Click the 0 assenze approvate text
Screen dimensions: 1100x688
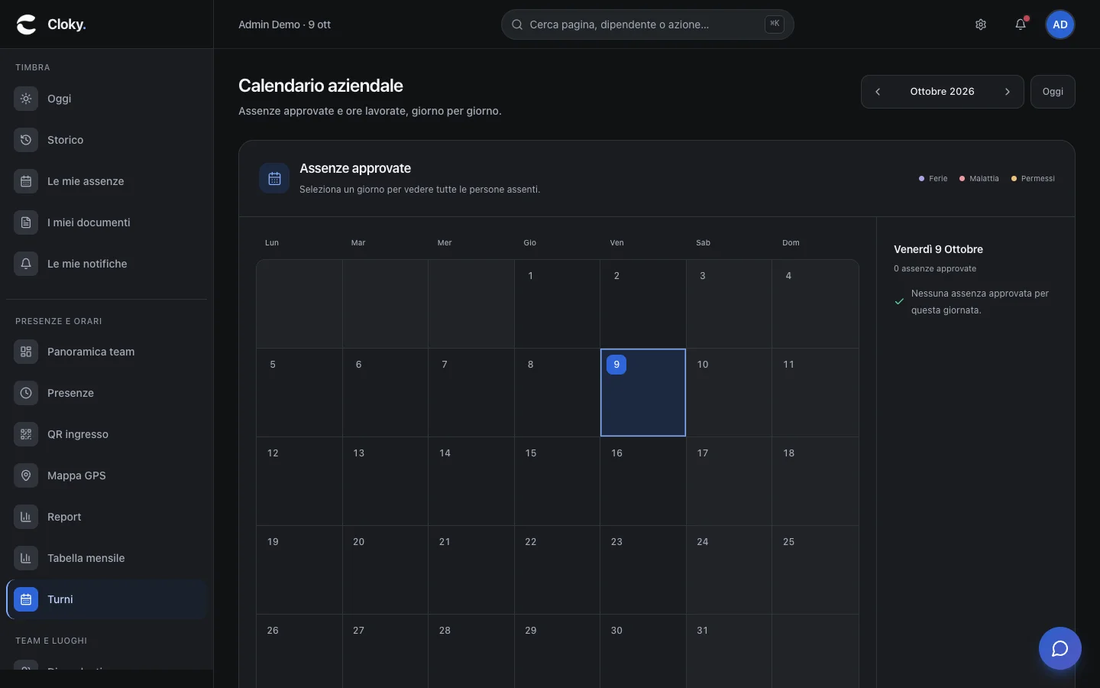coord(935,269)
